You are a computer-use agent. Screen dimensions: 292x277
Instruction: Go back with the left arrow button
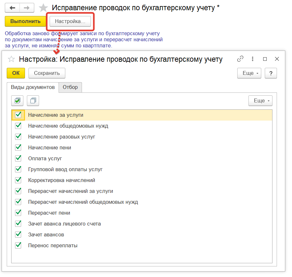(12, 8)
